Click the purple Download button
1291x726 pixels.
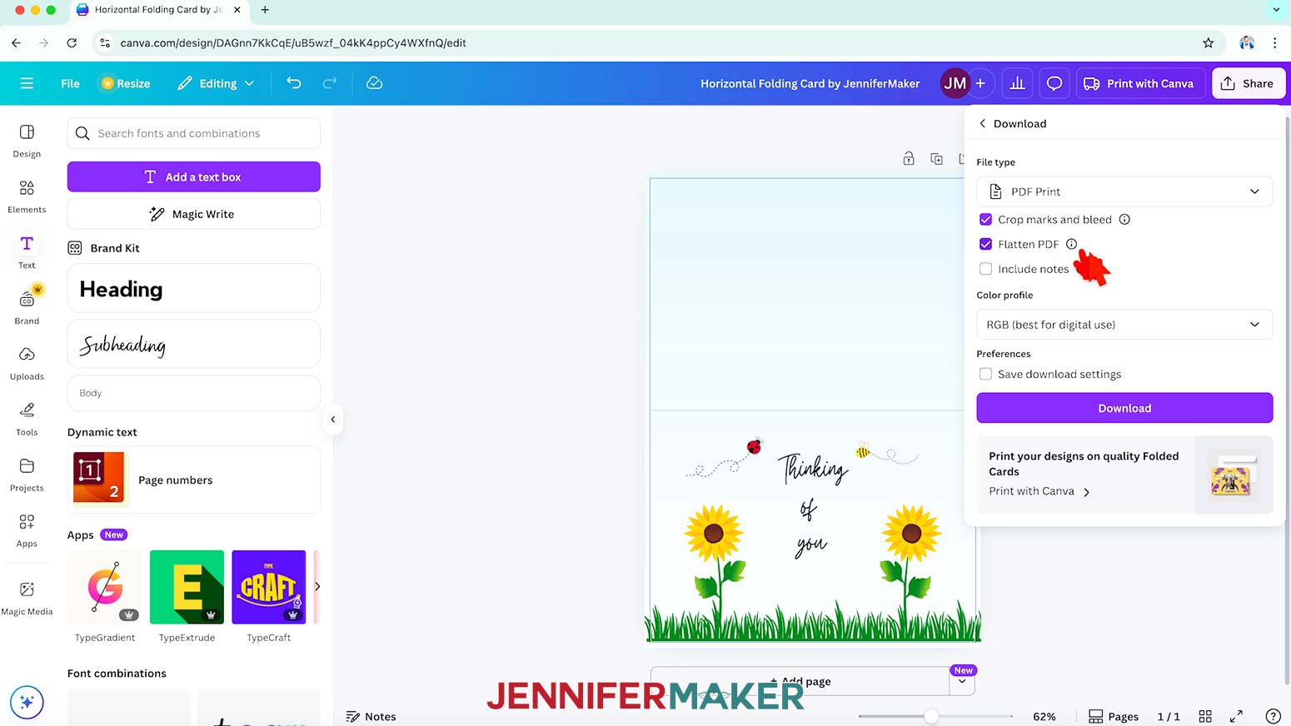pyautogui.click(x=1124, y=408)
